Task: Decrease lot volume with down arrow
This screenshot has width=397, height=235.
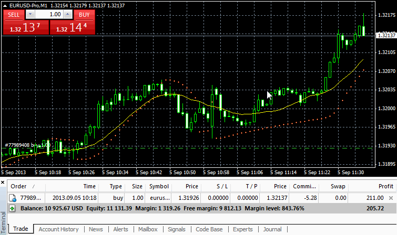Action: coord(30,15)
